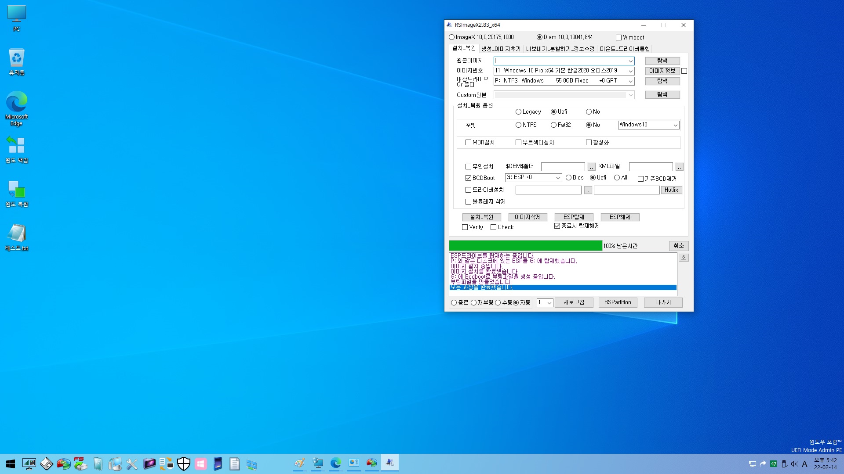
Task: Open the 원본이미지 source image dropdown
Action: coord(630,61)
